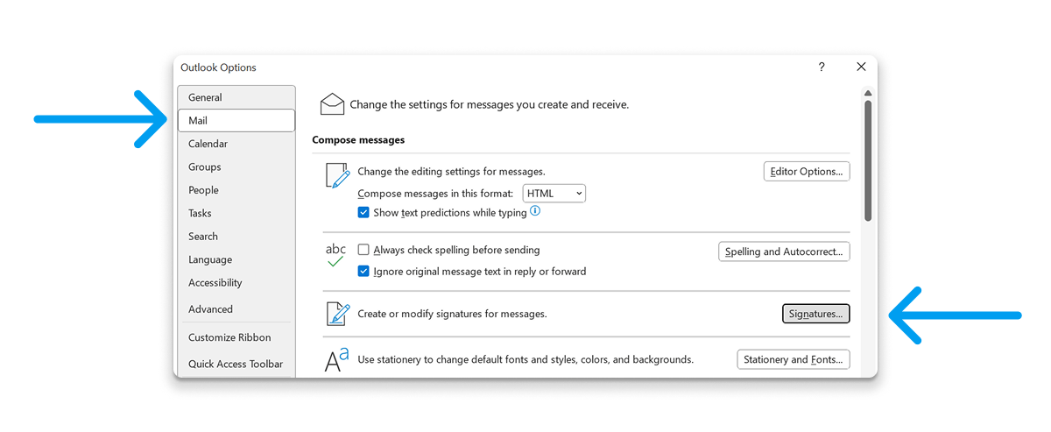Click the 'Compose messages in this format' label

coord(436,194)
